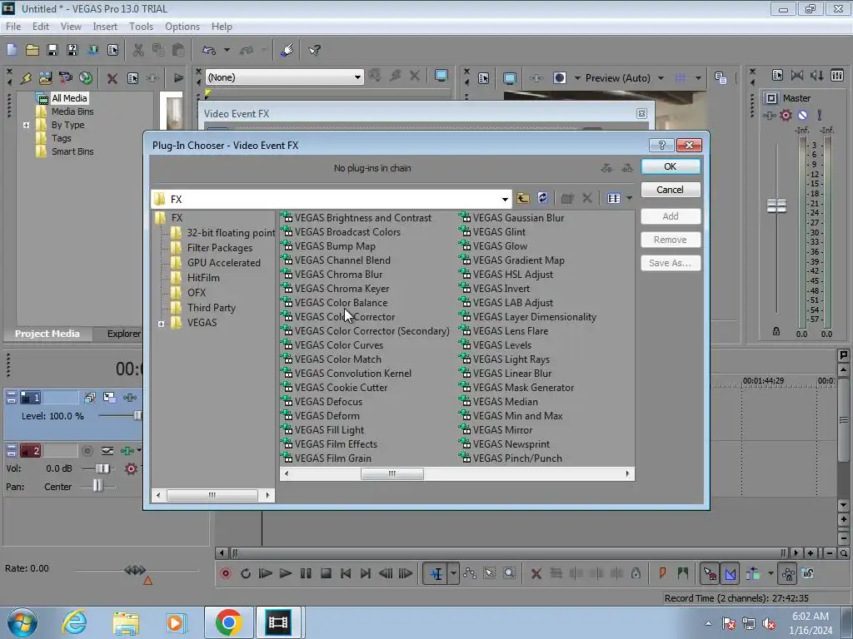Open the edit tool dropdown arrow in transport
This screenshot has height=639, width=853.
pyautogui.click(x=453, y=573)
